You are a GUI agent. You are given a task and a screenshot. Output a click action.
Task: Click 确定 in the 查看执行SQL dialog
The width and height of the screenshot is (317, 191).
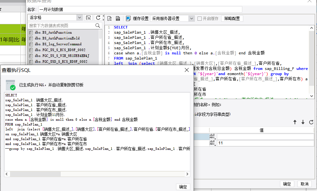point(183,187)
